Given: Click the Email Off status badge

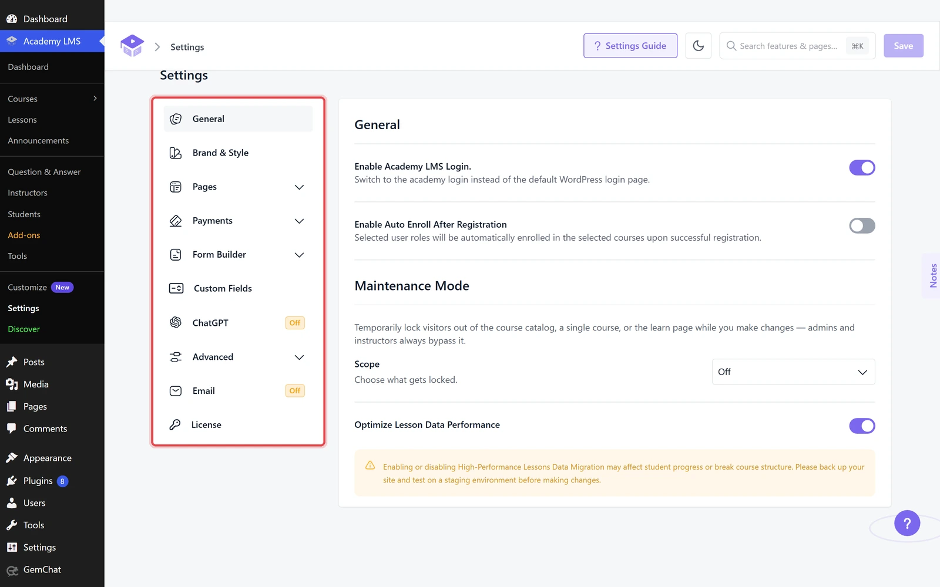Looking at the screenshot, I should pyautogui.click(x=295, y=391).
